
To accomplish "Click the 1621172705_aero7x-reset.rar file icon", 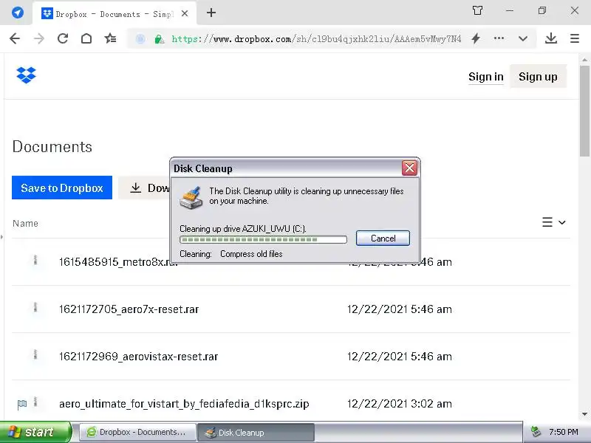I will (35, 307).
